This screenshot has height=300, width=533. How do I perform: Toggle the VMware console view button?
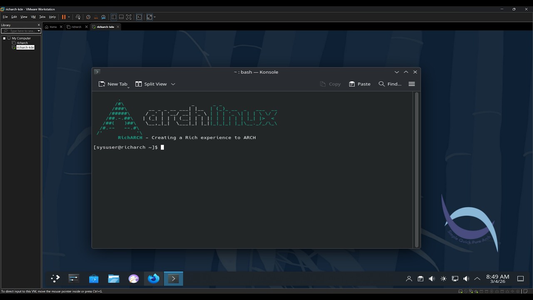point(139,17)
